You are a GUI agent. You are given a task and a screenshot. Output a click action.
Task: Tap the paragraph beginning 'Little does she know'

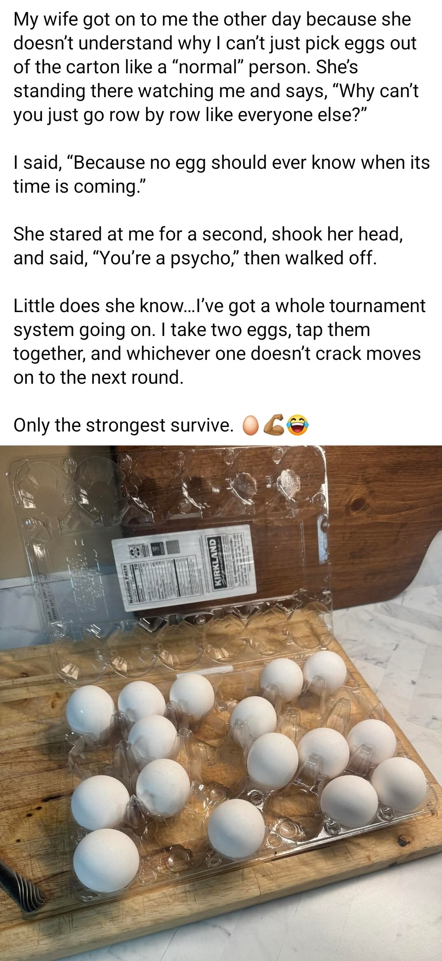click(x=219, y=341)
